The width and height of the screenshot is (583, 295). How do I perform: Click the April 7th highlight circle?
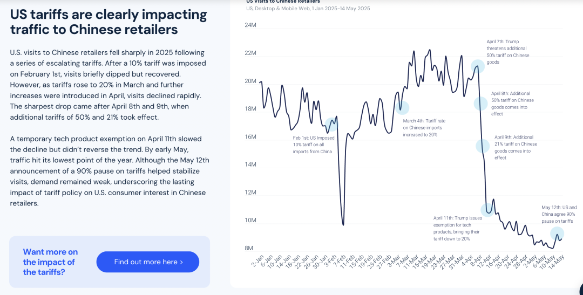click(477, 66)
